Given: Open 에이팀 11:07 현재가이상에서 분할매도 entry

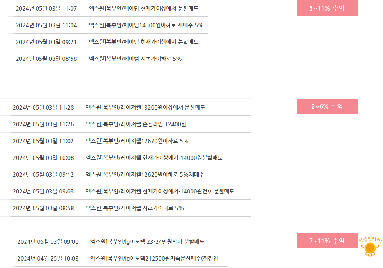Looking at the screenshot, I should click(x=143, y=8).
